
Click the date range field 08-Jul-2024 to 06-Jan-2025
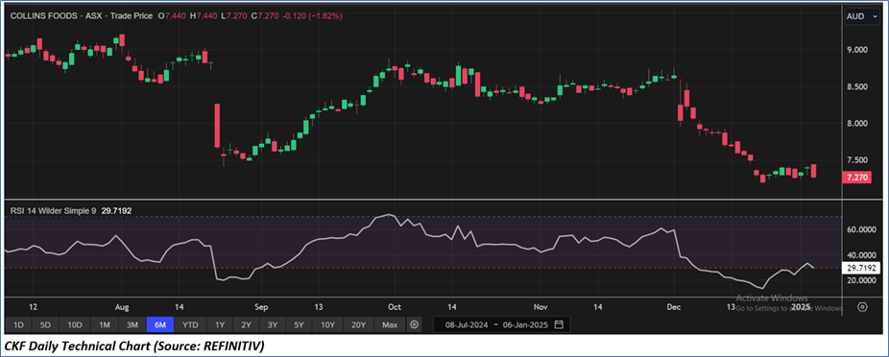pos(501,324)
